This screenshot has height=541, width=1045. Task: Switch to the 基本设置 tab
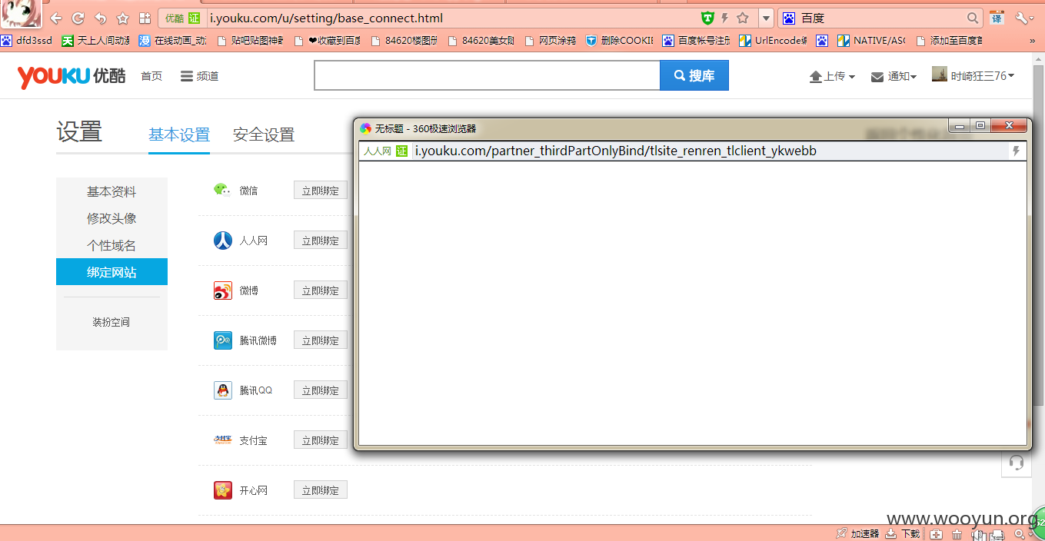pyautogui.click(x=179, y=134)
